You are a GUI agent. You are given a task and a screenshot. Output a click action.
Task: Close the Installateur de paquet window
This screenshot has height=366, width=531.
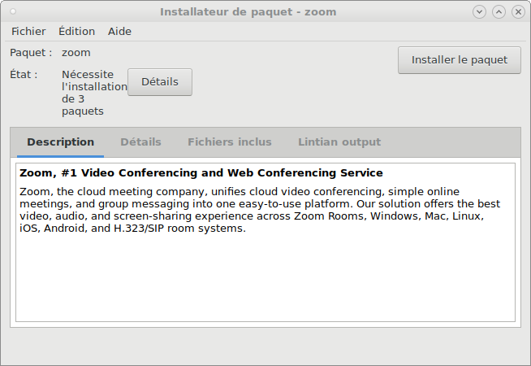point(518,12)
